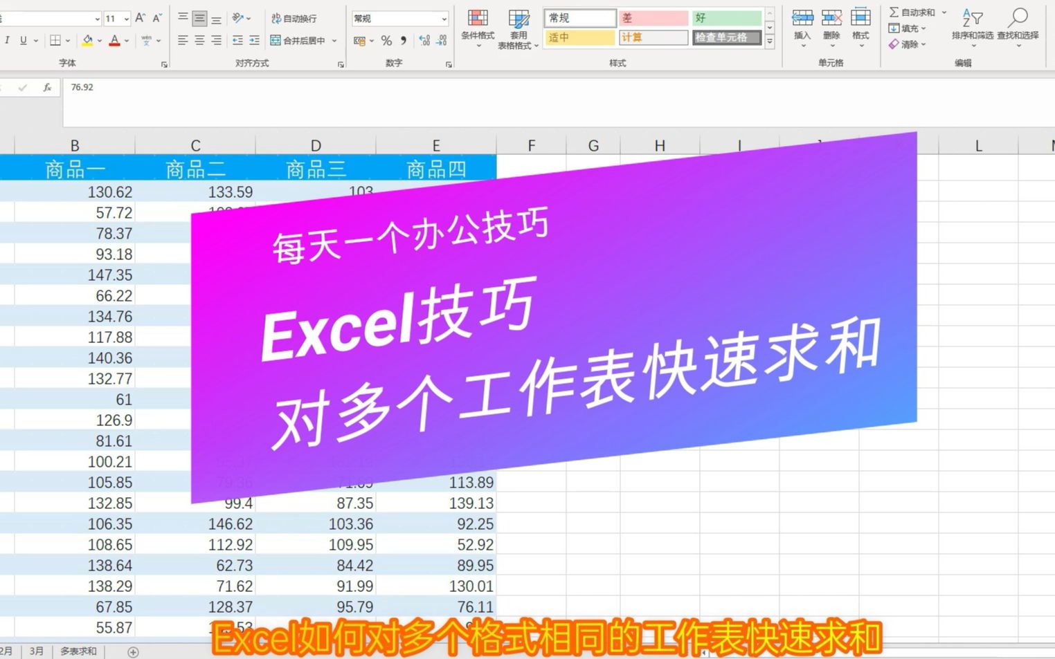
Task: Toggle italic formatting
Action: click(7, 41)
